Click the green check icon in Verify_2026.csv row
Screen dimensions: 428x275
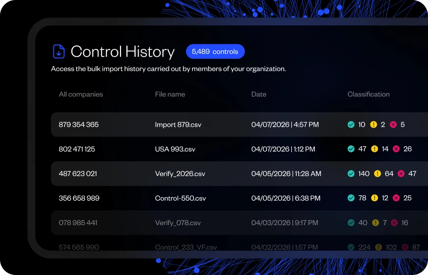point(351,174)
